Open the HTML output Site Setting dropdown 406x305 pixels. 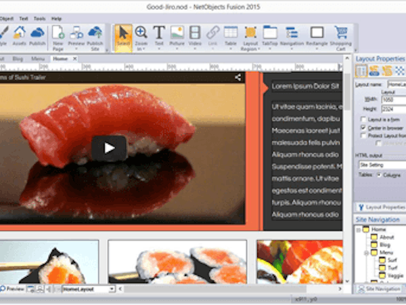point(382,165)
